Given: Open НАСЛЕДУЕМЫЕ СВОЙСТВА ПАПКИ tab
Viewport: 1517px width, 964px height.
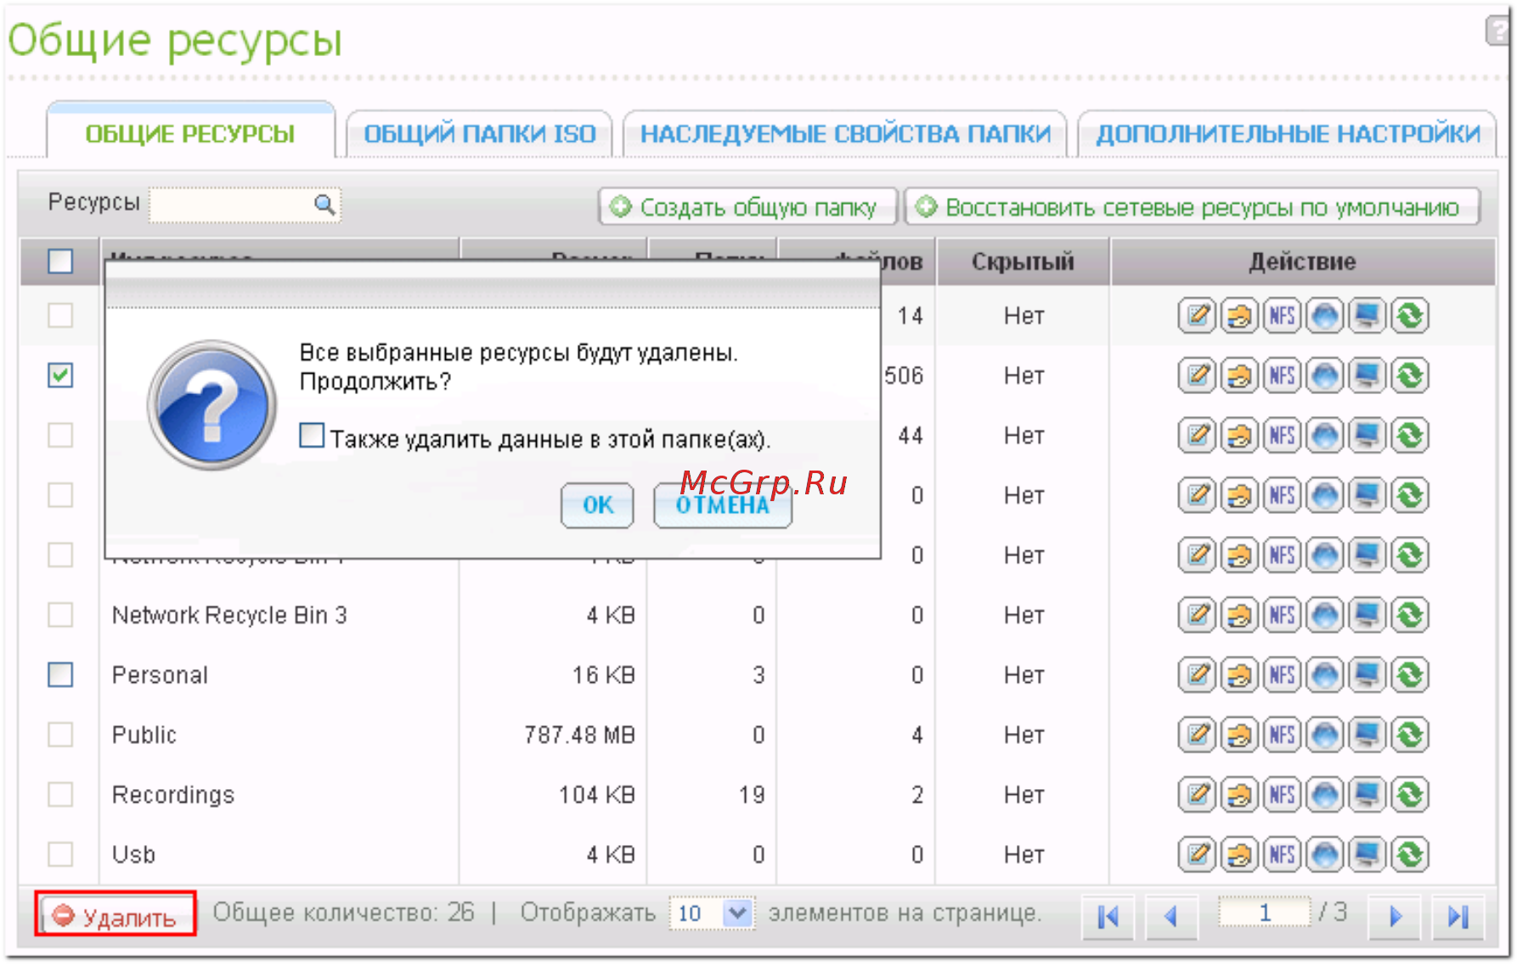Looking at the screenshot, I should 845,134.
